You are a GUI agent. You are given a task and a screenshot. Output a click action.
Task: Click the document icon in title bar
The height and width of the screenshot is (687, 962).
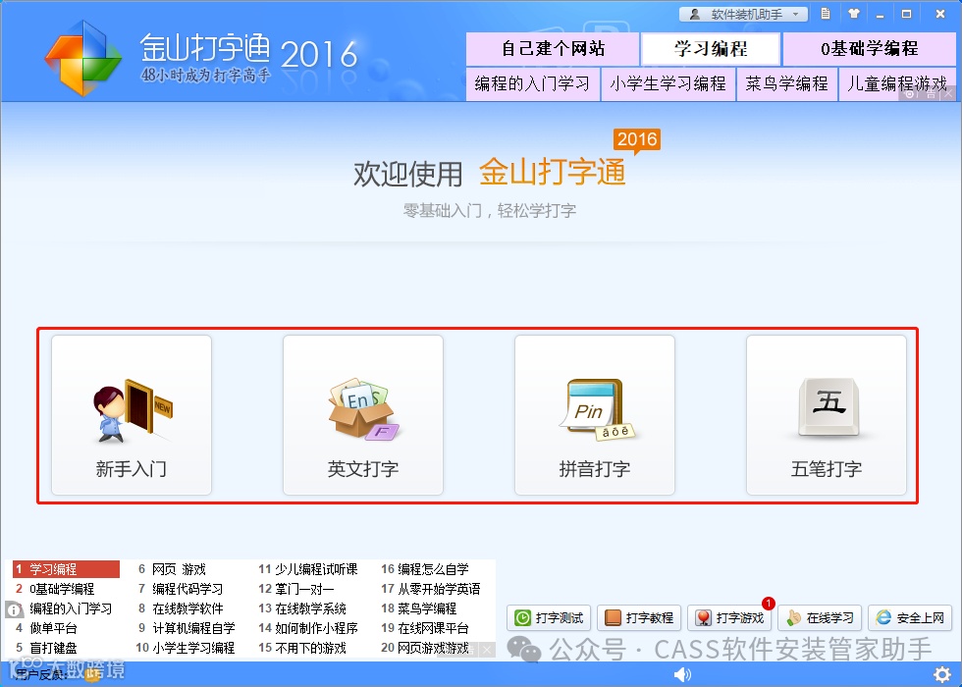(826, 14)
